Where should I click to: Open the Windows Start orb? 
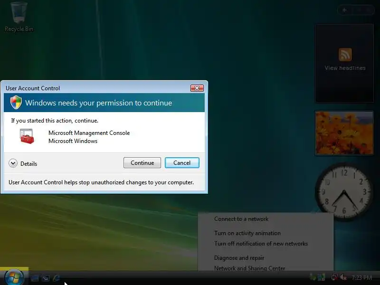(x=14, y=277)
